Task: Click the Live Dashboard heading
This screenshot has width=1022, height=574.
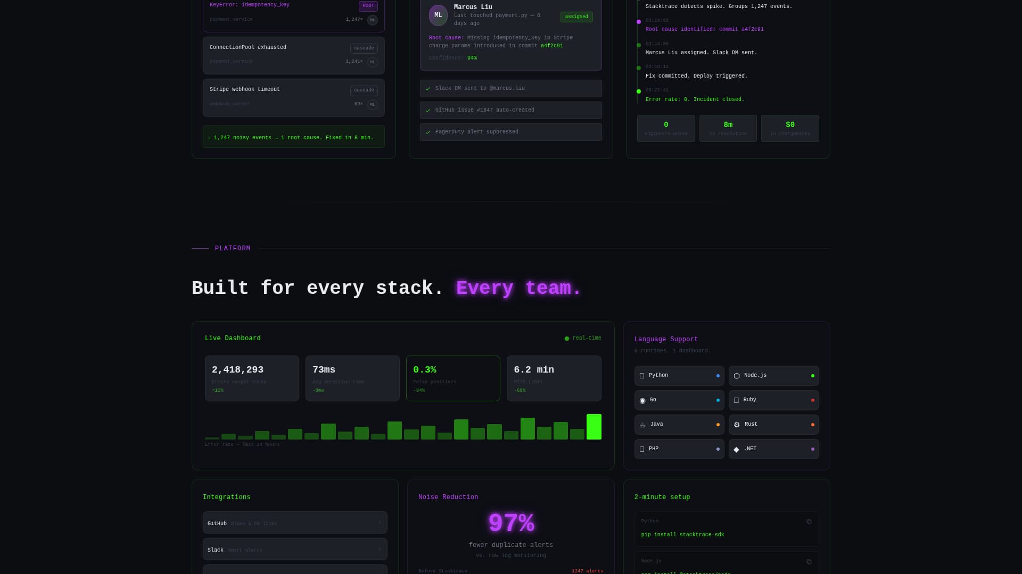Action: (x=233, y=339)
